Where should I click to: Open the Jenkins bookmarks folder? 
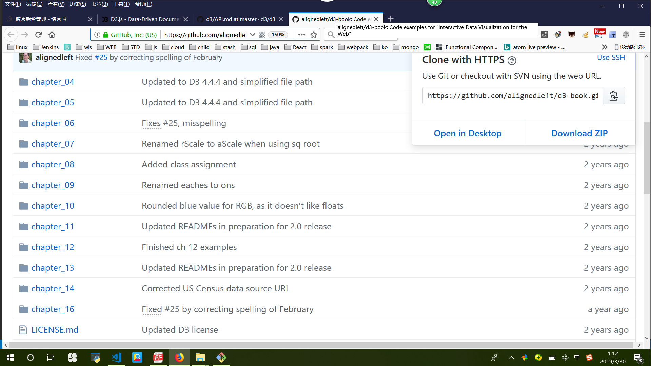[x=45, y=47]
